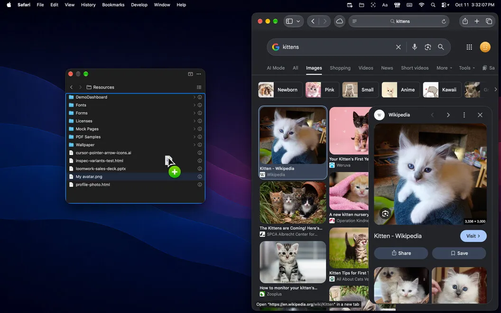Expand the Wallpaper folder chevron
501x313 pixels.
click(194, 145)
